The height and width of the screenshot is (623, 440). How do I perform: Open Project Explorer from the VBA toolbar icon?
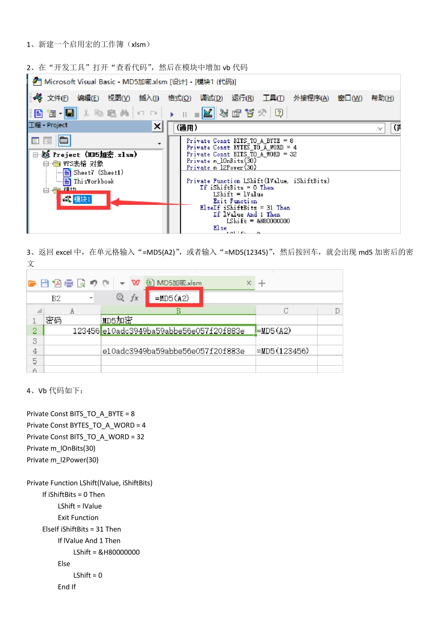[x=224, y=113]
